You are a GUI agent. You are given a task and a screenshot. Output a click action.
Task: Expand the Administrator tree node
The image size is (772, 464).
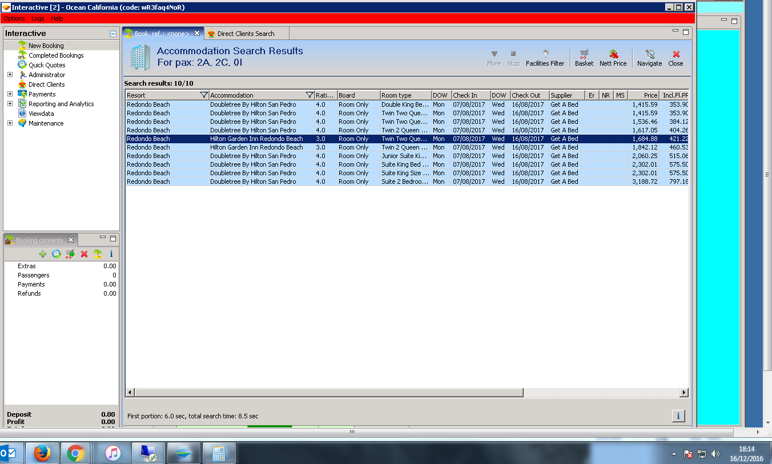tap(10, 75)
